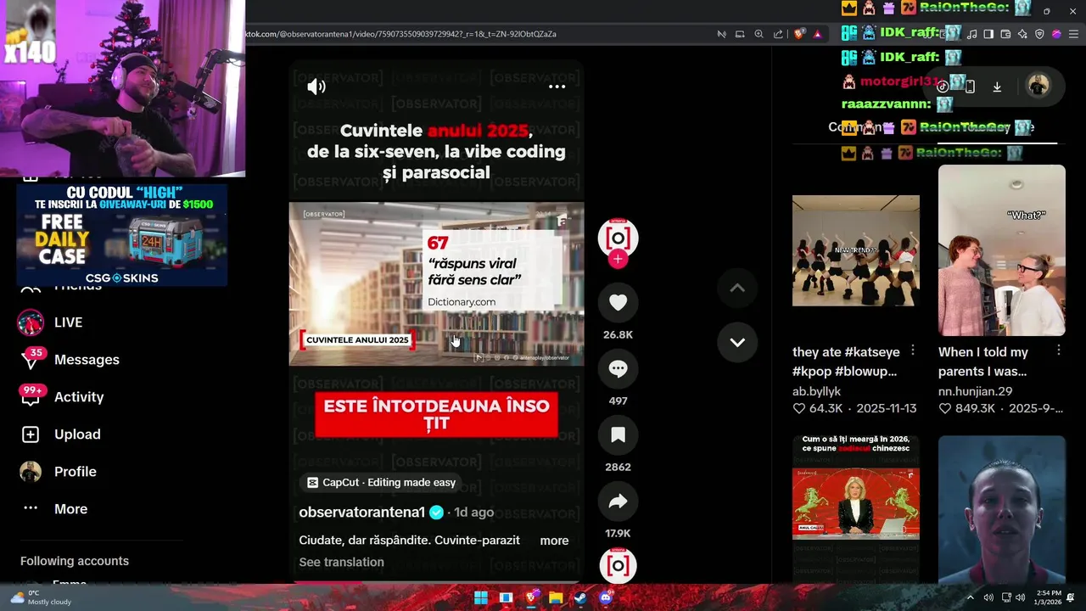Follow the creator with the pink plus button

pos(618,259)
